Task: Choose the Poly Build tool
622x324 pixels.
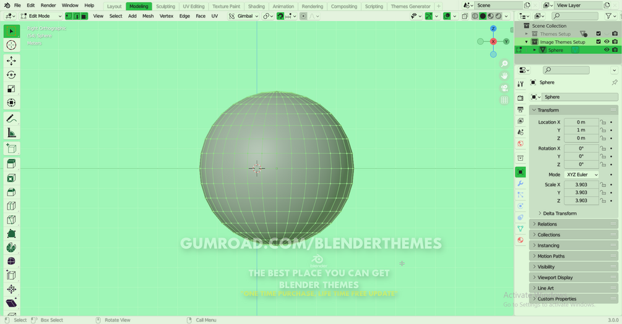Action: click(x=12, y=234)
